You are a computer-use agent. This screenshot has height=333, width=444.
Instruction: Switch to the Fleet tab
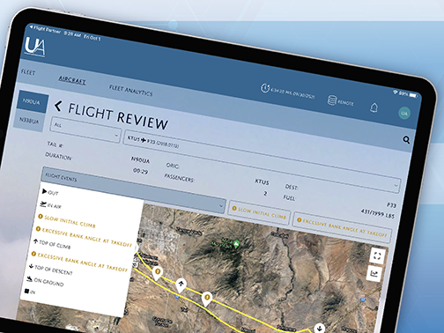coord(28,72)
